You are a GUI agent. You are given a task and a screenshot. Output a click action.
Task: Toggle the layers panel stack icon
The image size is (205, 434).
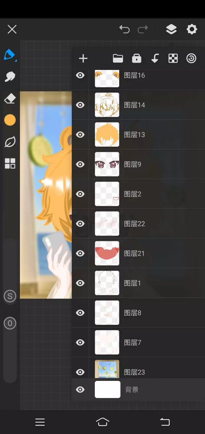171,29
